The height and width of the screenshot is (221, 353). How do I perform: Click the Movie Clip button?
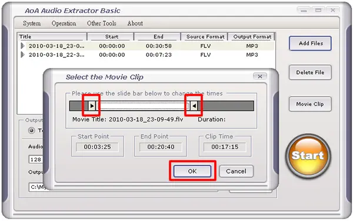[310, 104]
